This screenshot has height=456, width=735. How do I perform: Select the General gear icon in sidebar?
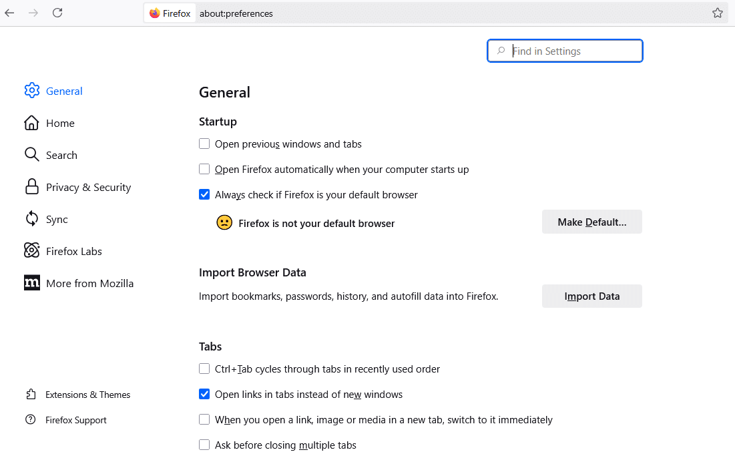[31, 91]
